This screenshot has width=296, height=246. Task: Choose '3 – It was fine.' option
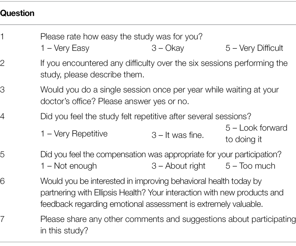pyautogui.click(x=178, y=135)
